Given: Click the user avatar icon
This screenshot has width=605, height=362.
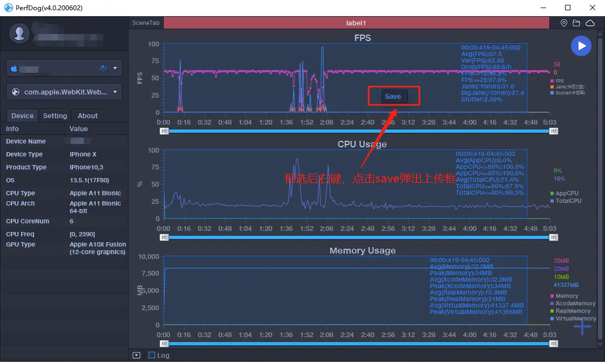Looking at the screenshot, I should point(19,33).
